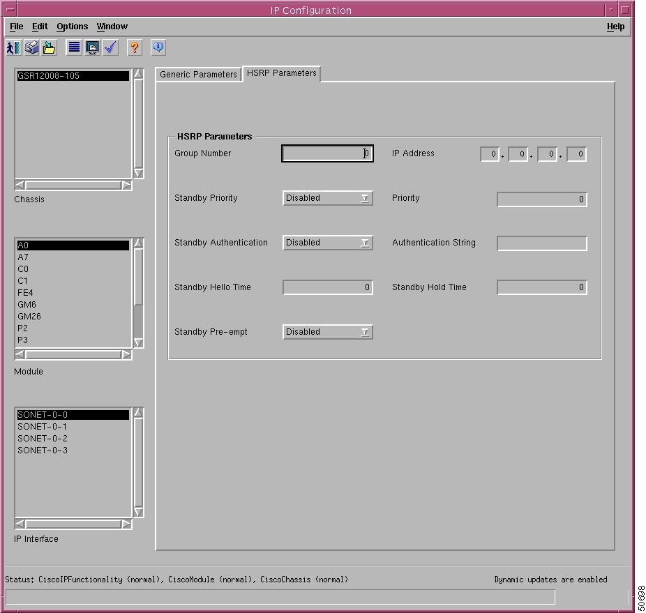Click the exit running-man toolbar icon
The height and width of the screenshot is (613, 646).
[13, 47]
